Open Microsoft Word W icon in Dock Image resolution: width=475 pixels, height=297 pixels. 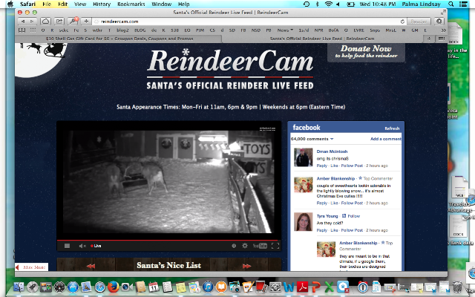(x=289, y=287)
